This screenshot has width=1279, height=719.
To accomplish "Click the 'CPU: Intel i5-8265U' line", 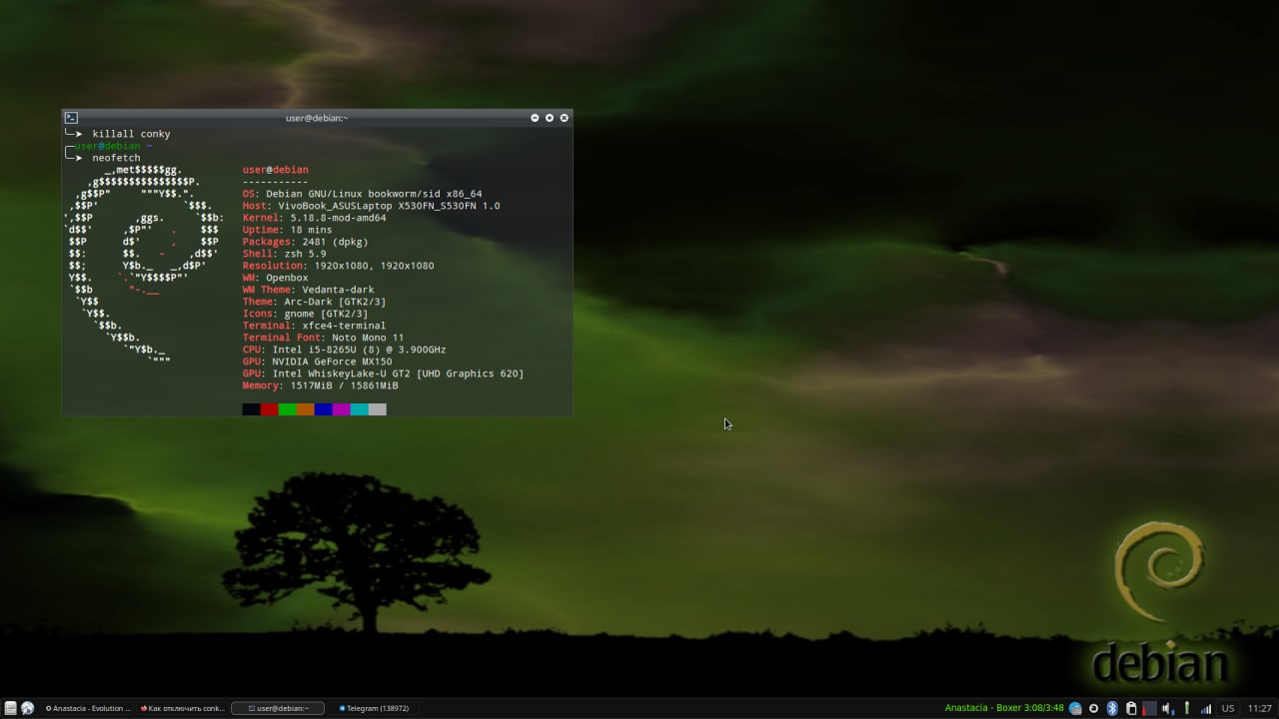I will point(345,350).
